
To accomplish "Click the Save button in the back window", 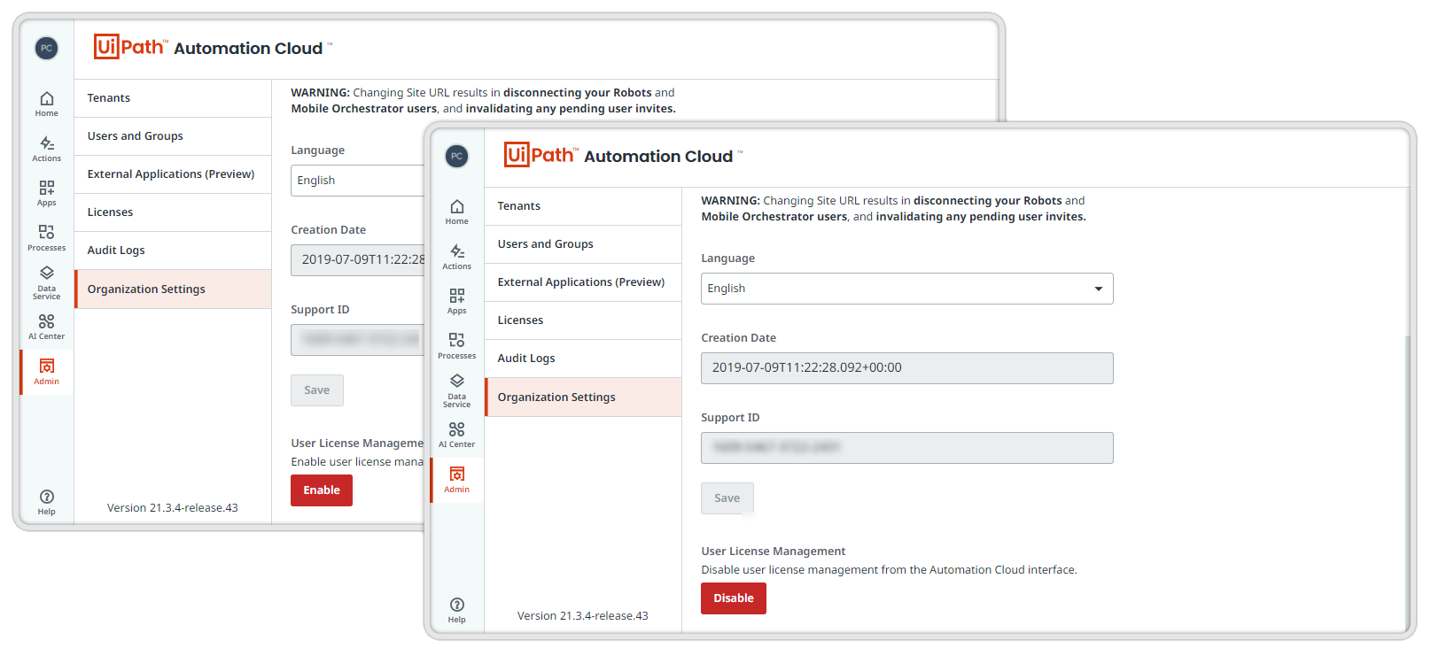I will (317, 390).
